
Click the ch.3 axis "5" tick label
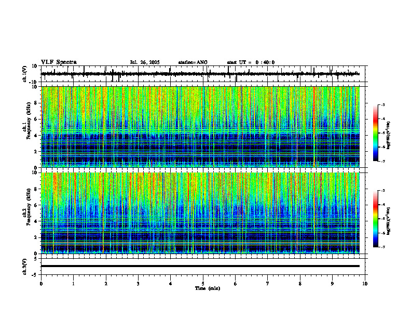click(36, 259)
